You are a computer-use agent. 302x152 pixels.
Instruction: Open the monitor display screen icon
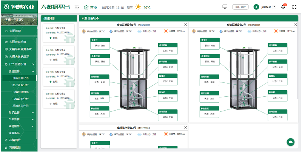point(225,7)
